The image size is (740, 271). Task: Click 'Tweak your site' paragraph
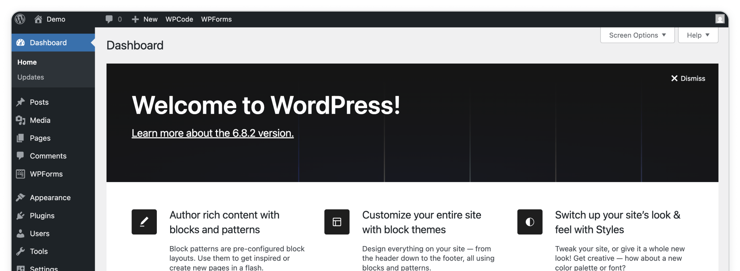[620, 258]
